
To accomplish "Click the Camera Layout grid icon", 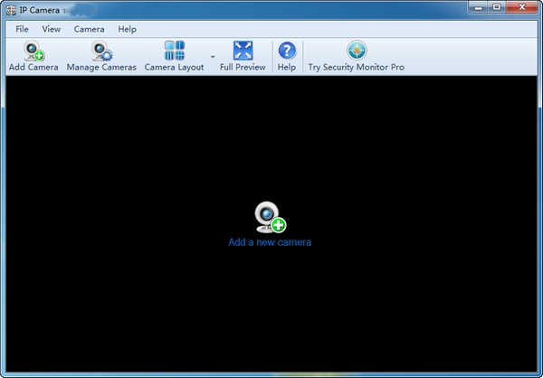I will coord(174,51).
